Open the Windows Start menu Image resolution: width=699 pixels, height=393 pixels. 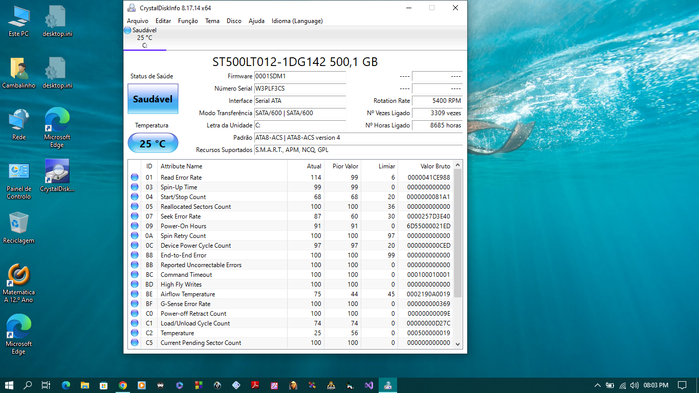[9, 385]
